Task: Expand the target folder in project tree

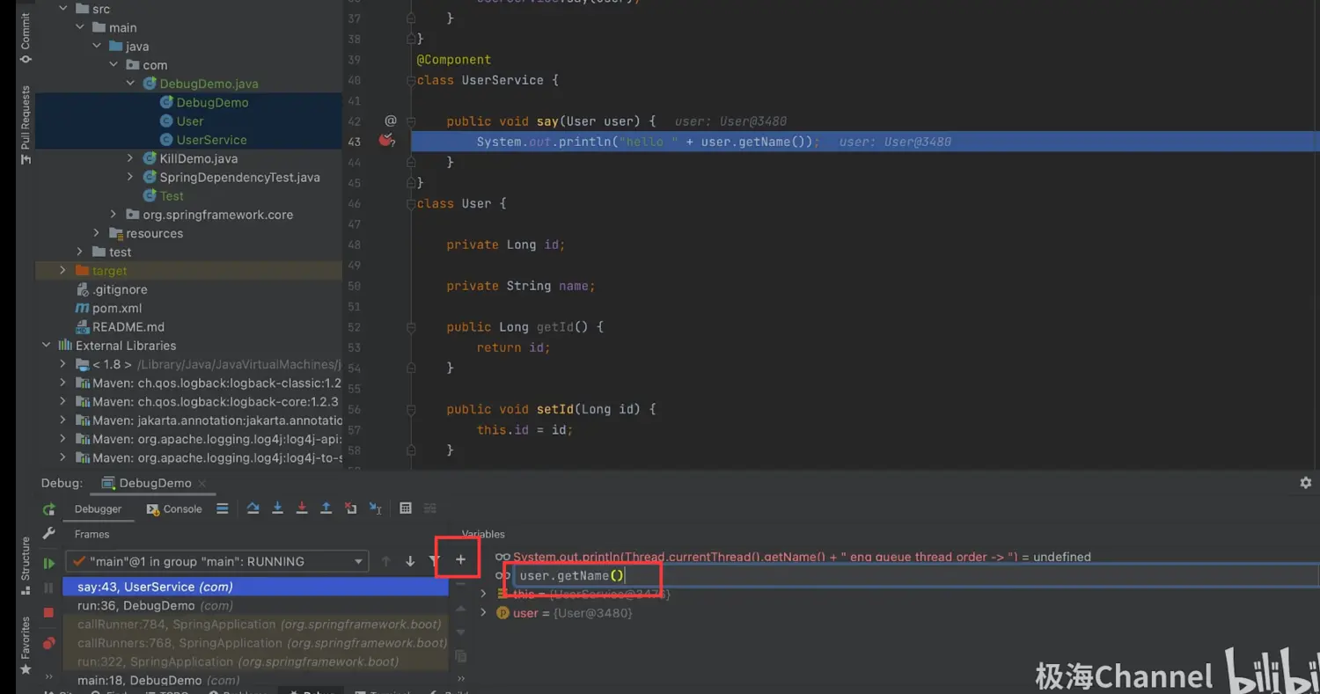Action: tap(62, 271)
